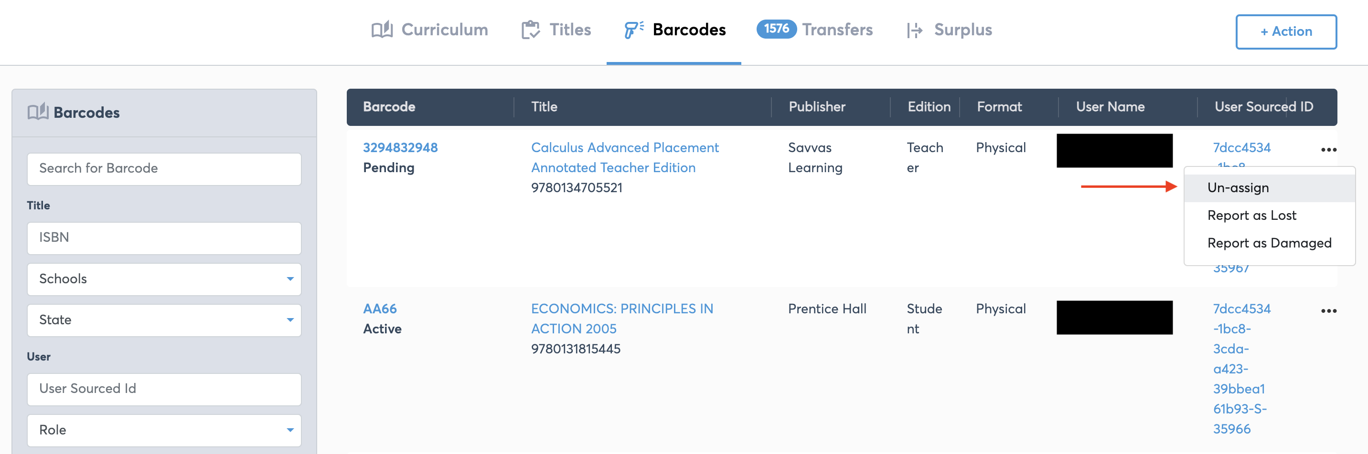Expand the Role dropdown
The height and width of the screenshot is (454, 1368).
coord(164,430)
